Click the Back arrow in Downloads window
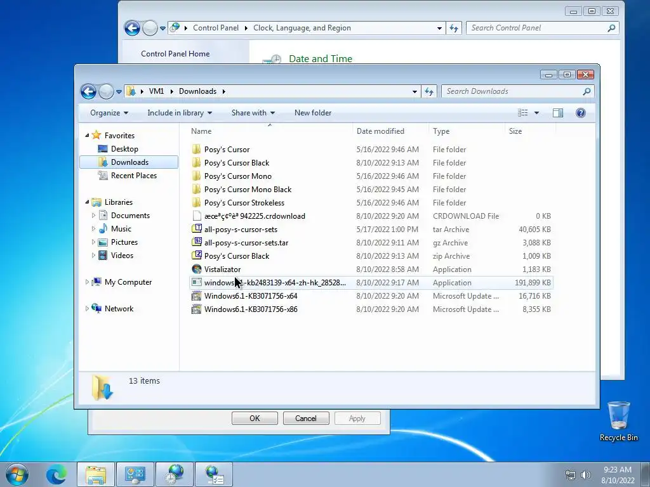 point(88,91)
